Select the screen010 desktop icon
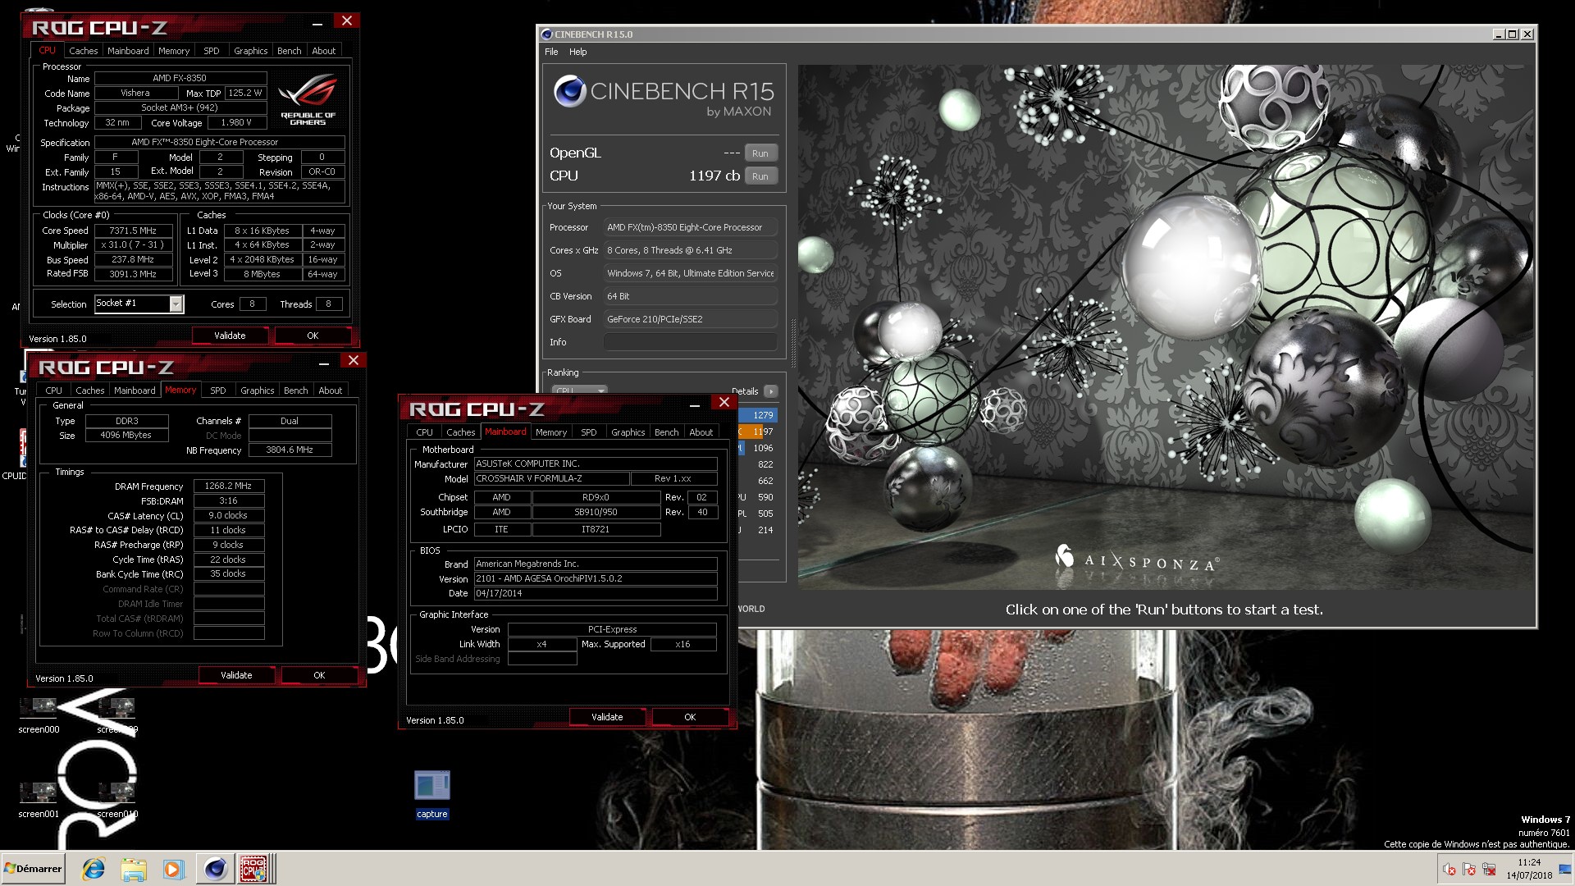Image resolution: width=1575 pixels, height=886 pixels. (x=117, y=800)
